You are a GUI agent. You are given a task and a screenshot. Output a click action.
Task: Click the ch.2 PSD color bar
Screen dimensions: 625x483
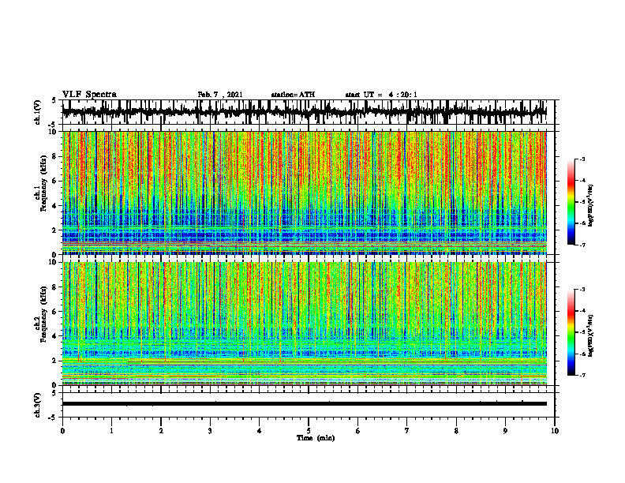tap(571, 332)
